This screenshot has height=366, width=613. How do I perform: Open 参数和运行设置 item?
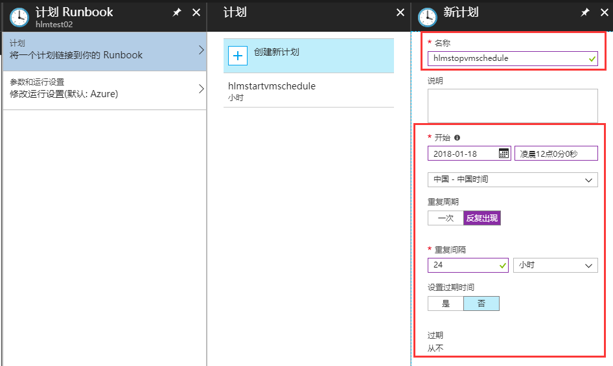coord(104,90)
